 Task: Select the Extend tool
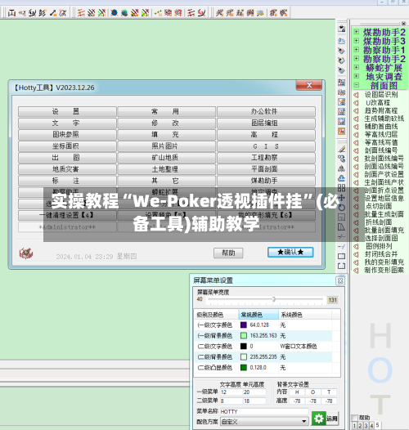[x=342, y=246]
